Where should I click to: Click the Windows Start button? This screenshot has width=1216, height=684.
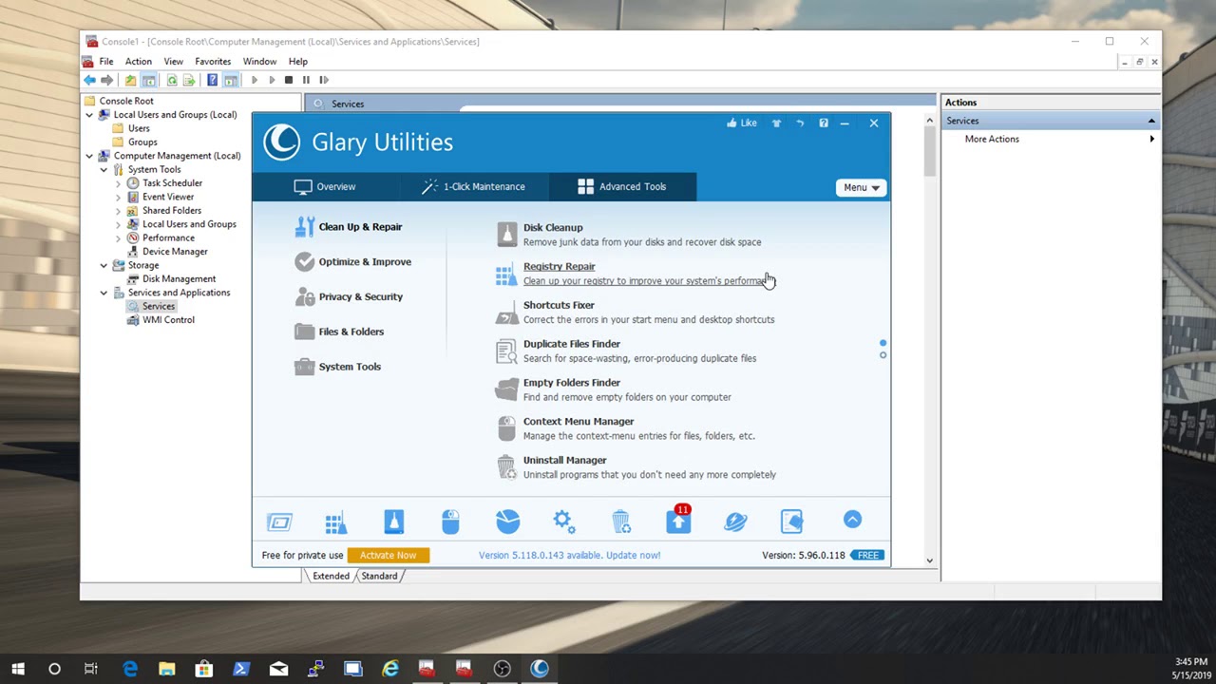[18, 669]
